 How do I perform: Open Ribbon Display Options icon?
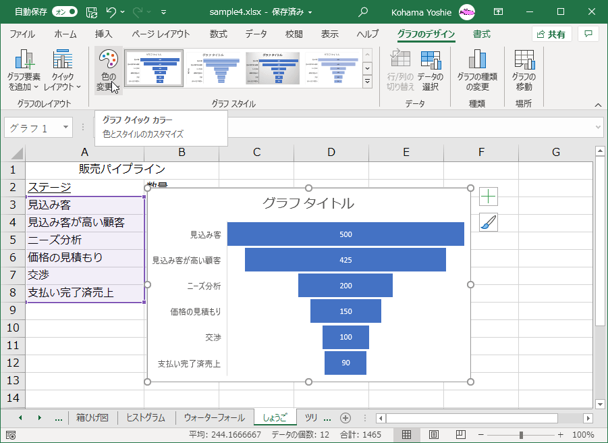pyautogui.click(x=498, y=12)
